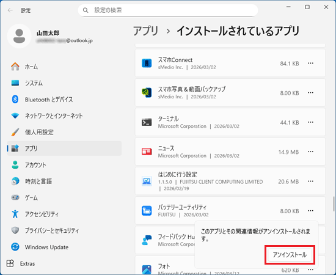Click FUJITSU CLIENT COMPUTING LIMITED publisher text
The width and height of the screenshot is (336, 275).
[x=221, y=182]
